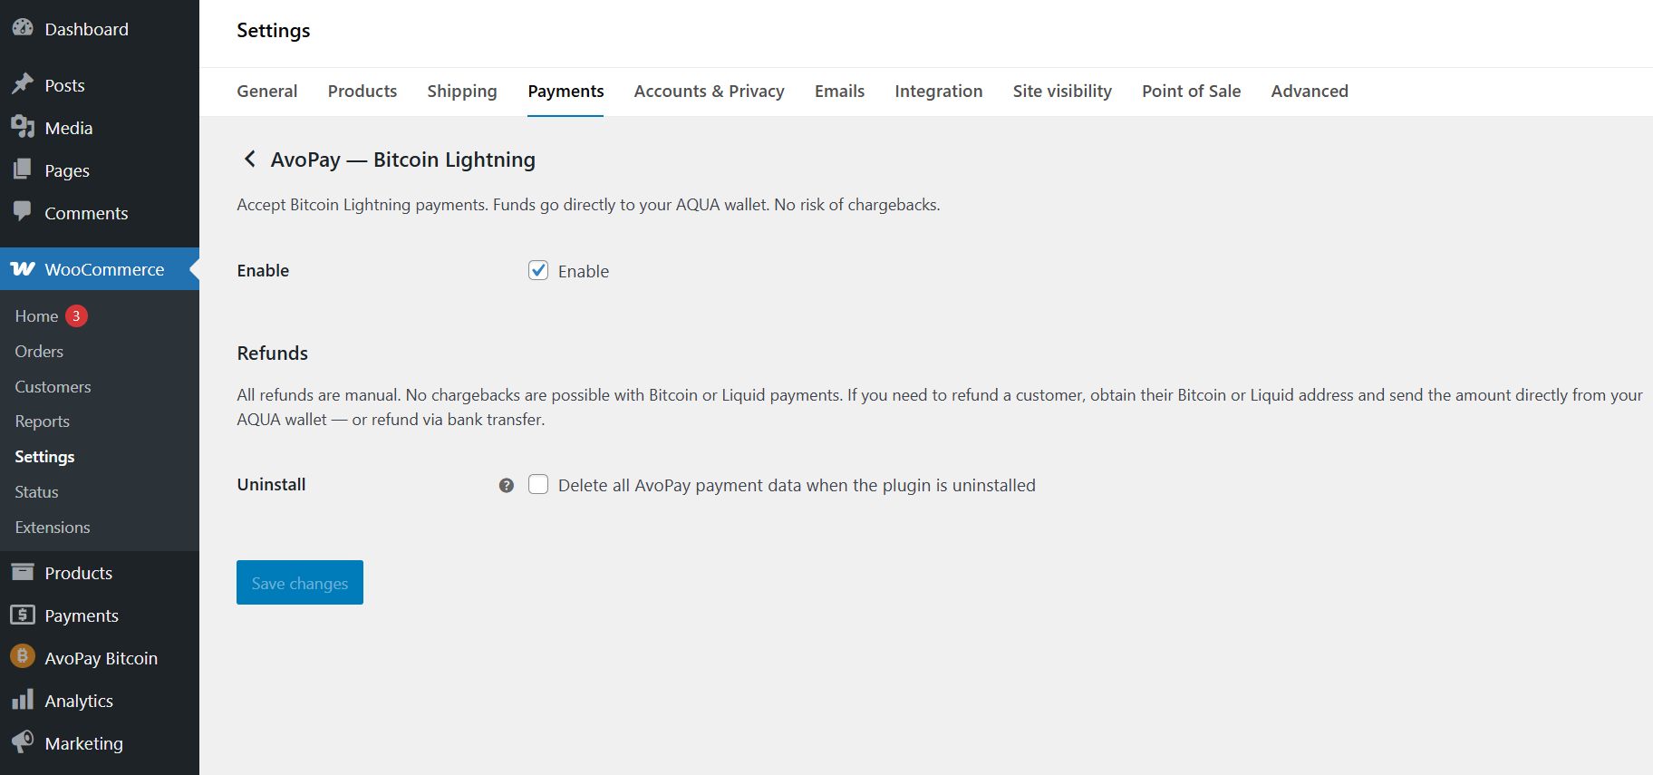Open the General settings tab

click(x=267, y=92)
